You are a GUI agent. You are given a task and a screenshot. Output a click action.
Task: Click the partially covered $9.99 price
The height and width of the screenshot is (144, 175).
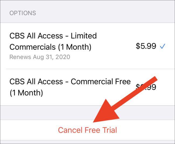click(x=146, y=87)
